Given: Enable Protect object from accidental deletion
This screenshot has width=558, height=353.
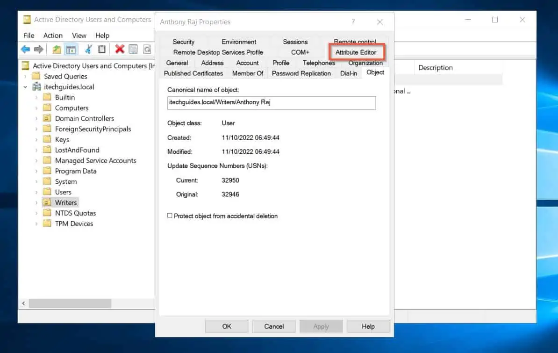Looking at the screenshot, I should [170, 216].
